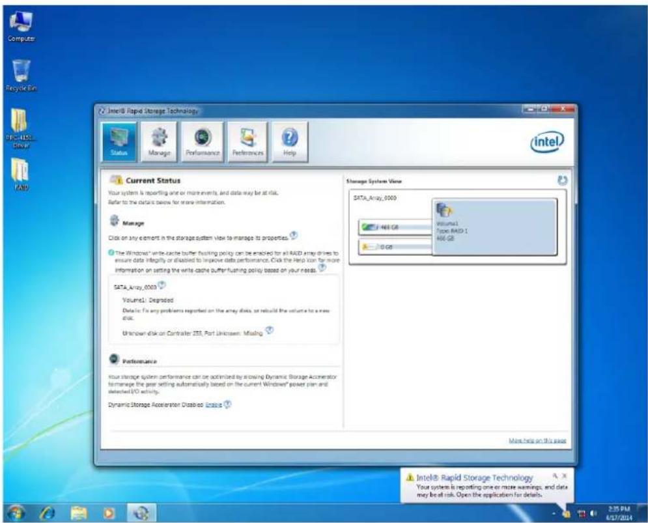Click the Performance section icon
The image size is (648, 523).
click(114, 359)
